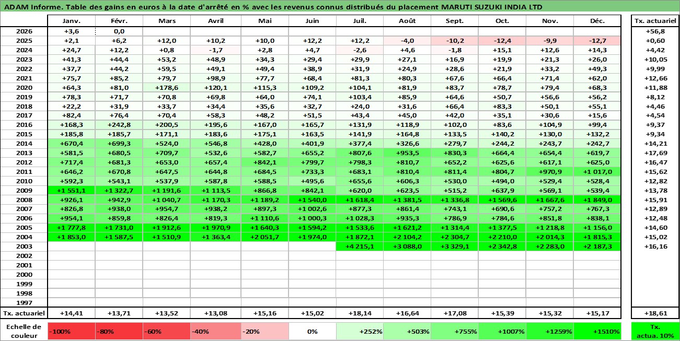Image resolution: width=680 pixels, height=341 pixels.
Task: Select the Juil. column header
Action: coord(360,21)
